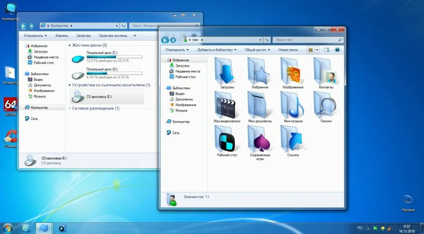424x234 pixels.
Task: Open the Поиски folder with magnifier
Action: point(326,107)
